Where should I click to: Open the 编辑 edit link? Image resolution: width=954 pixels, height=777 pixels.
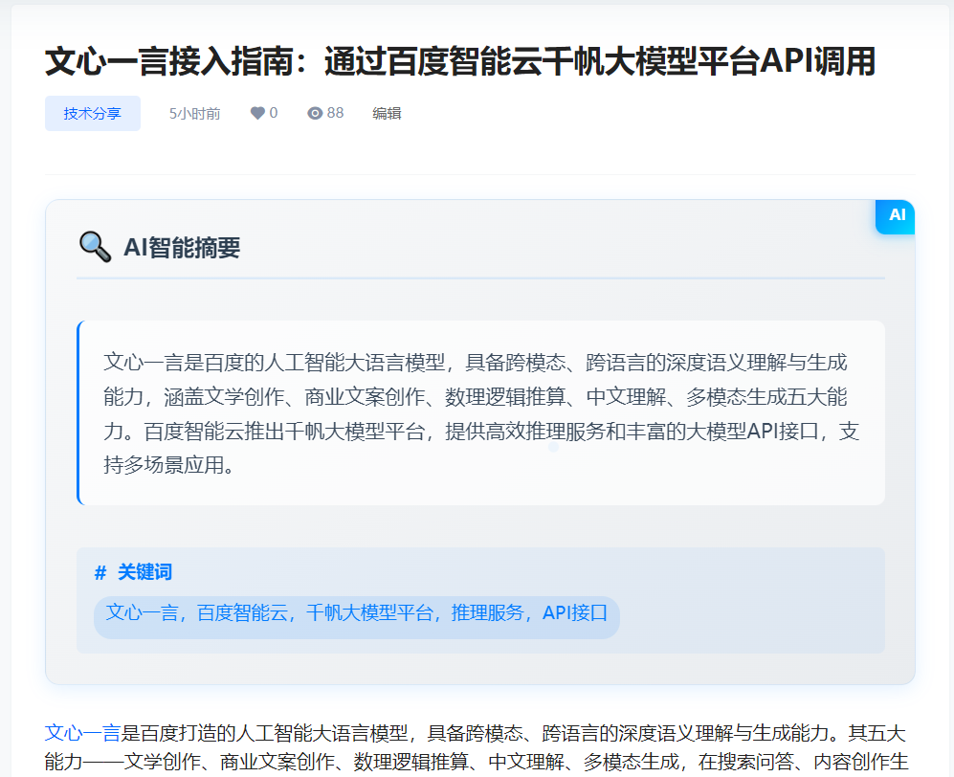[387, 113]
